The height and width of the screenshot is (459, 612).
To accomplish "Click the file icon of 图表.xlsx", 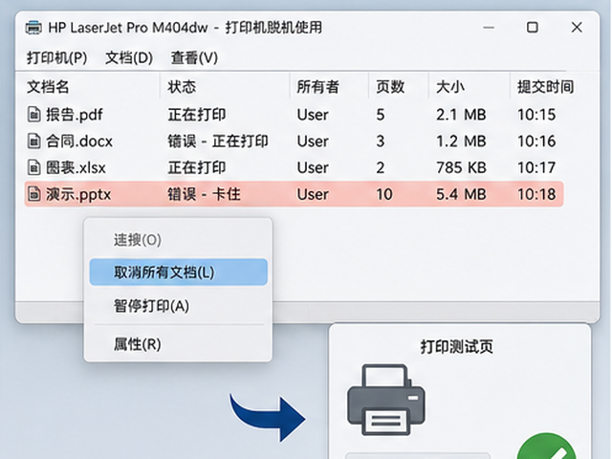I will pos(34,168).
